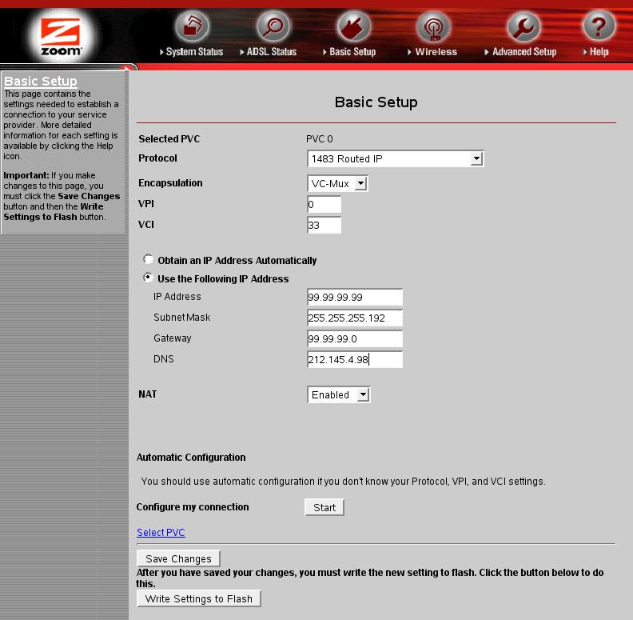Open the Advanced Setup menu label
Image resolution: width=633 pixels, height=620 pixels.
(x=520, y=52)
